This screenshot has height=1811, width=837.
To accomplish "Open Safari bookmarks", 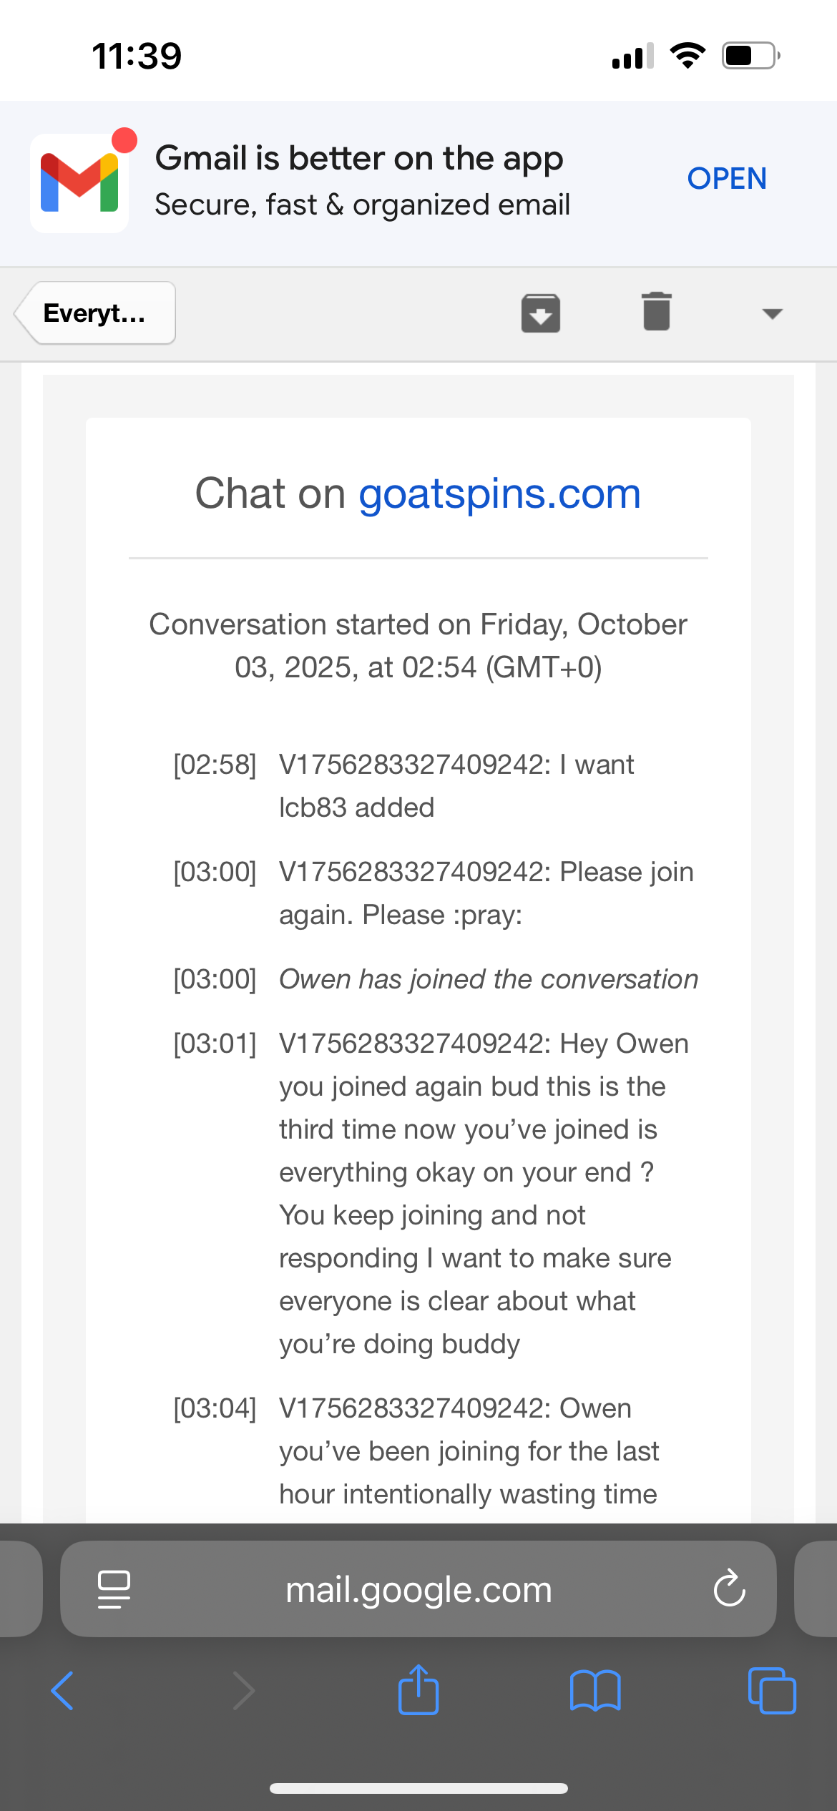I will click(x=595, y=1691).
